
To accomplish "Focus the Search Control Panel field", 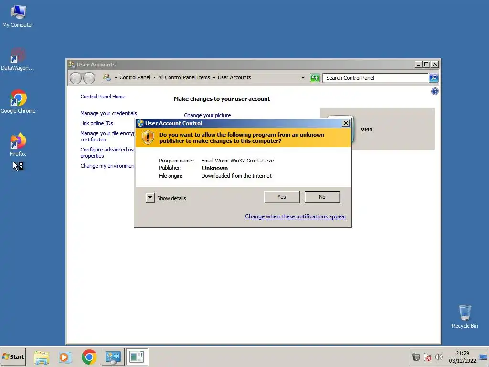I will pos(375,78).
